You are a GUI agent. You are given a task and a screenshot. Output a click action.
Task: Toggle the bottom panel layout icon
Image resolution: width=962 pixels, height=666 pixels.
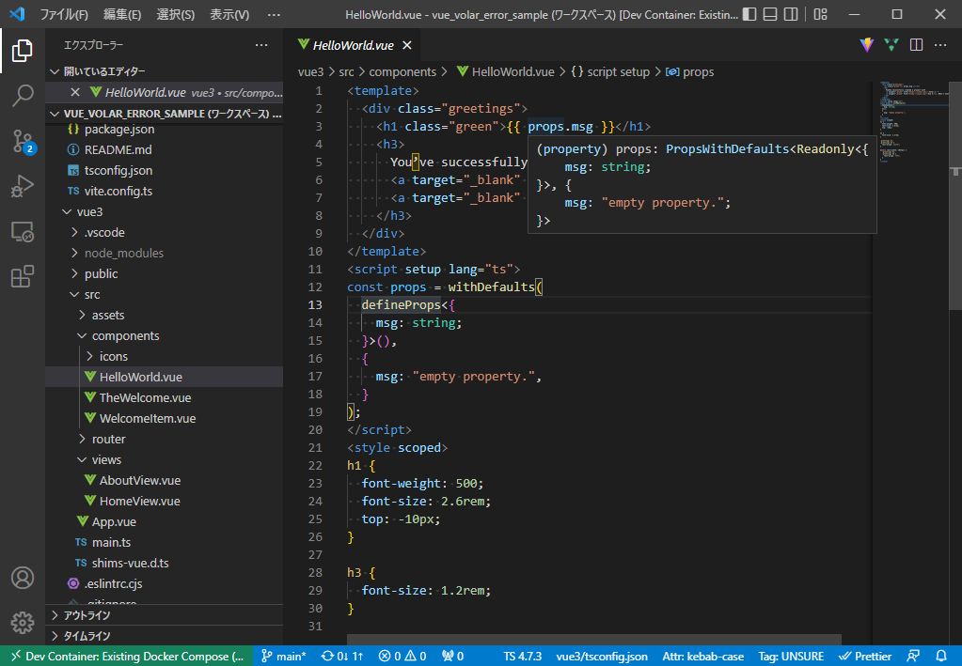pyautogui.click(x=770, y=14)
